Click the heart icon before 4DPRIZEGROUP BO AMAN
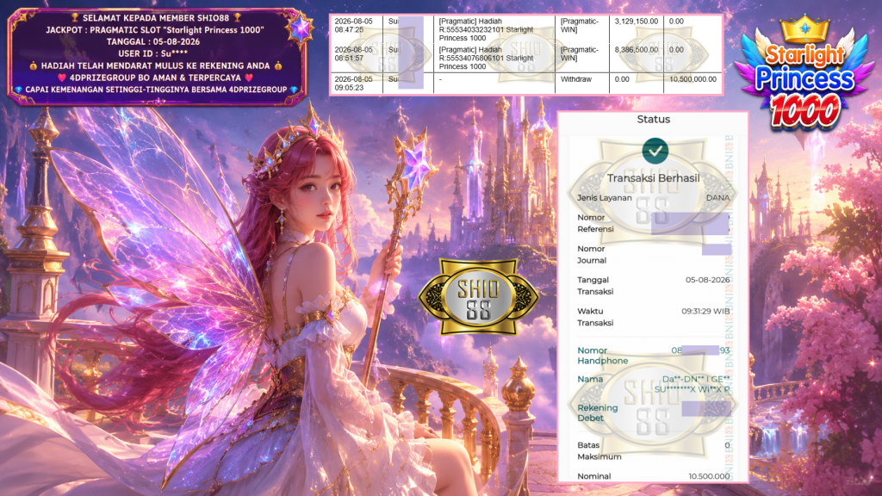This screenshot has width=882, height=496. point(62,77)
